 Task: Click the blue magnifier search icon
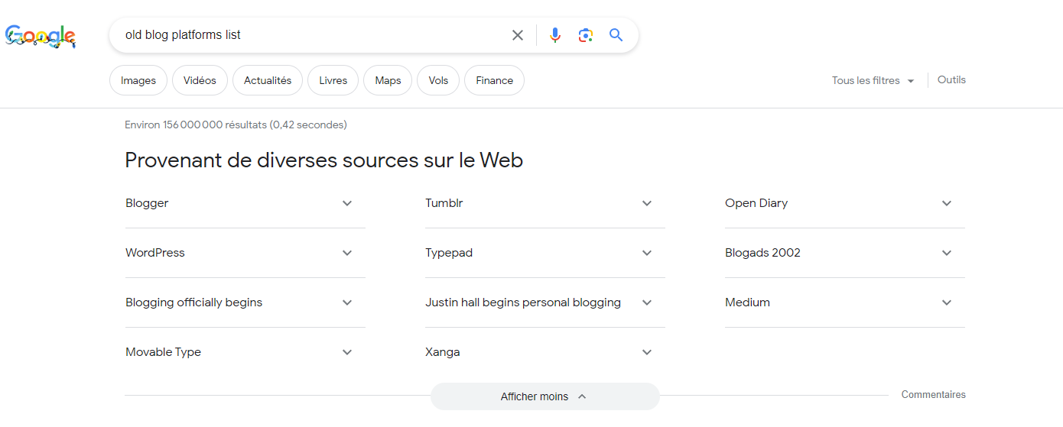tap(616, 35)
